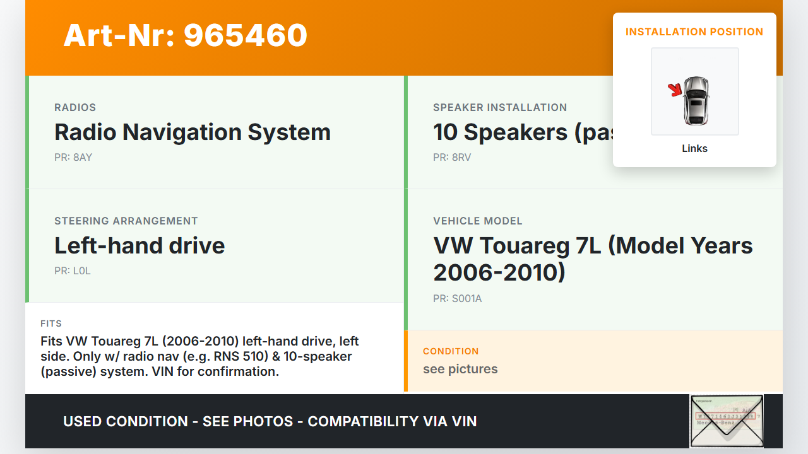Click the PR: 8RV code

coord(452,158)
